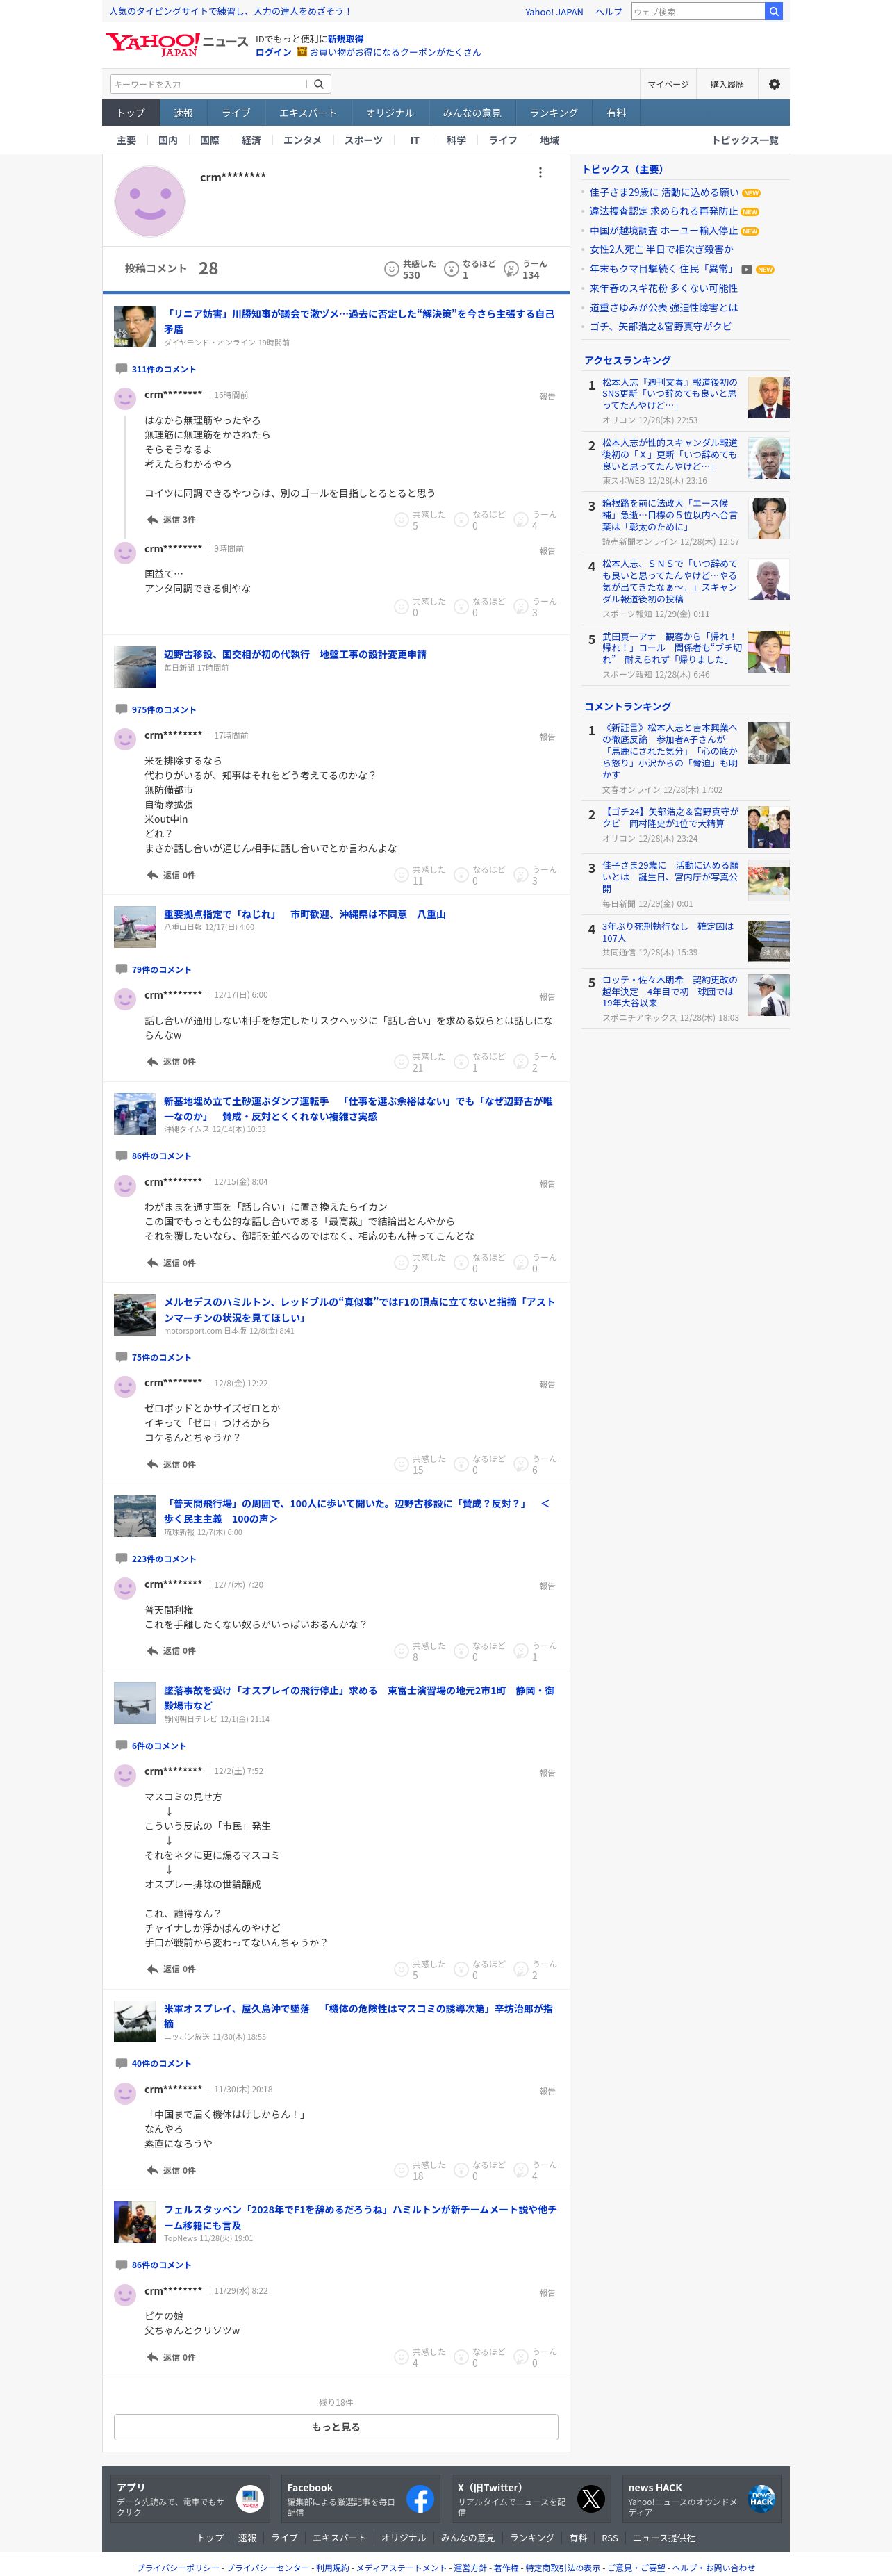This screenshot has width=892, height=2576.
Task: Click the 新規取得 link
Action: 345,39
